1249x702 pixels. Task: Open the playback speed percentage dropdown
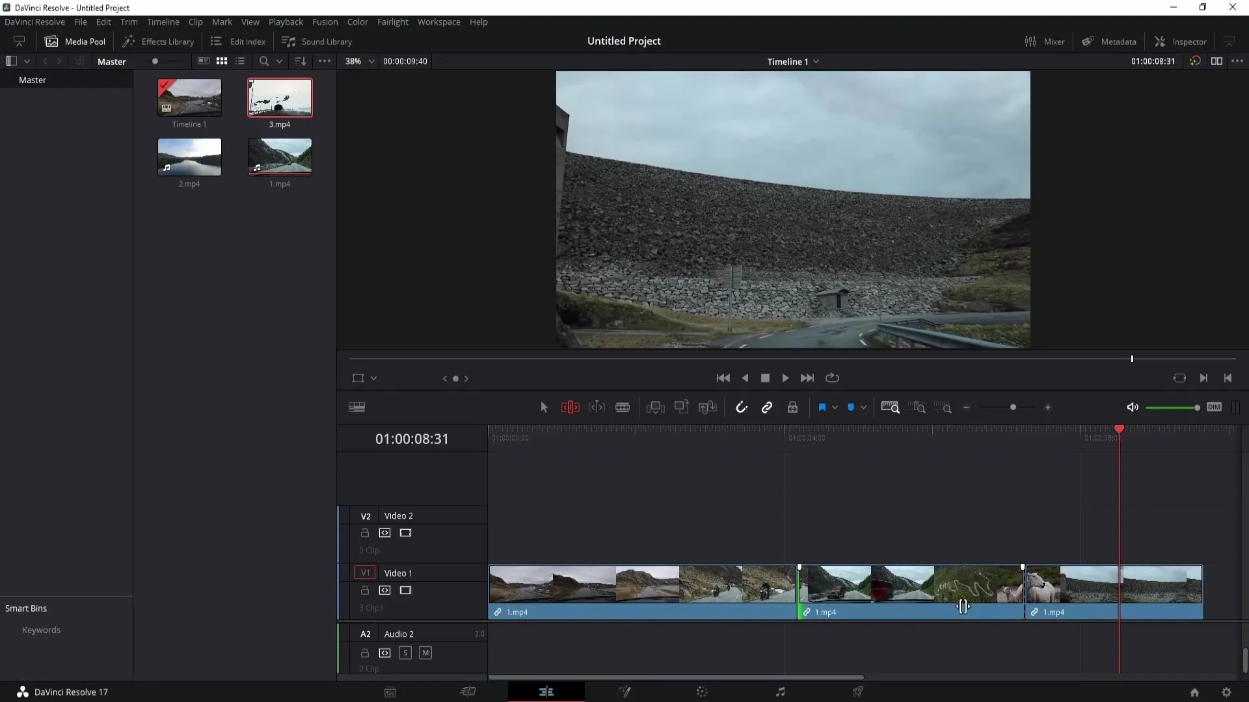(x=371, y=61)
